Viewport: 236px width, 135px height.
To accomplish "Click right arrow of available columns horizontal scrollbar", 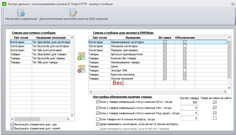I will (68, 119).
